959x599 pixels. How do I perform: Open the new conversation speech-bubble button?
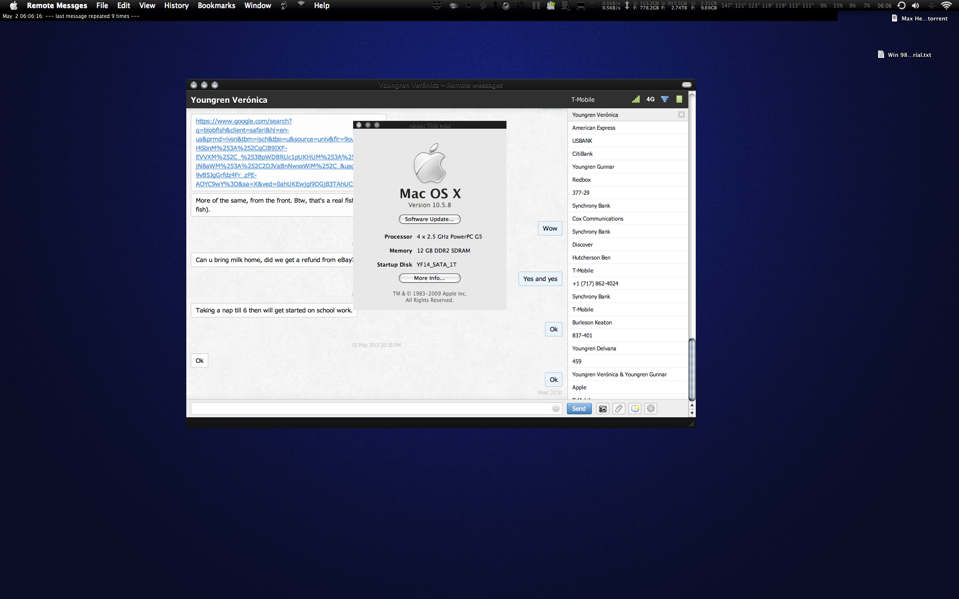point(635,409)
